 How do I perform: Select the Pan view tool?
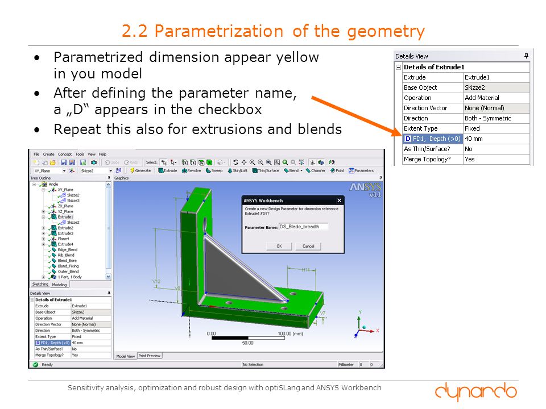[x=244, y=162]
